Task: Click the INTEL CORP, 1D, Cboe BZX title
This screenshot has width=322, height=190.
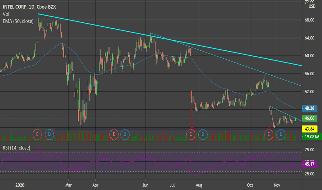Action: (29, 7)
